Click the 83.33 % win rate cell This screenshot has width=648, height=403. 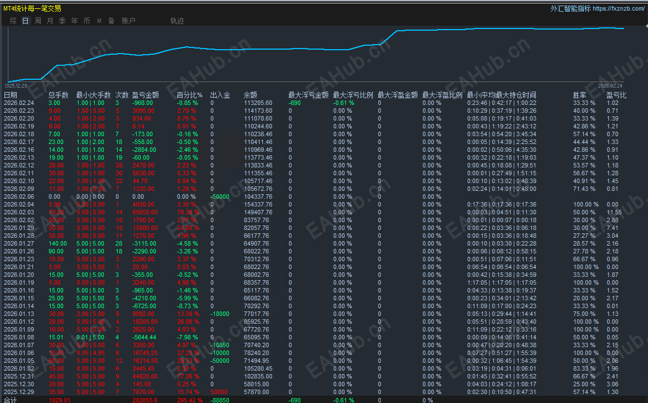click(x=584, y=369)
